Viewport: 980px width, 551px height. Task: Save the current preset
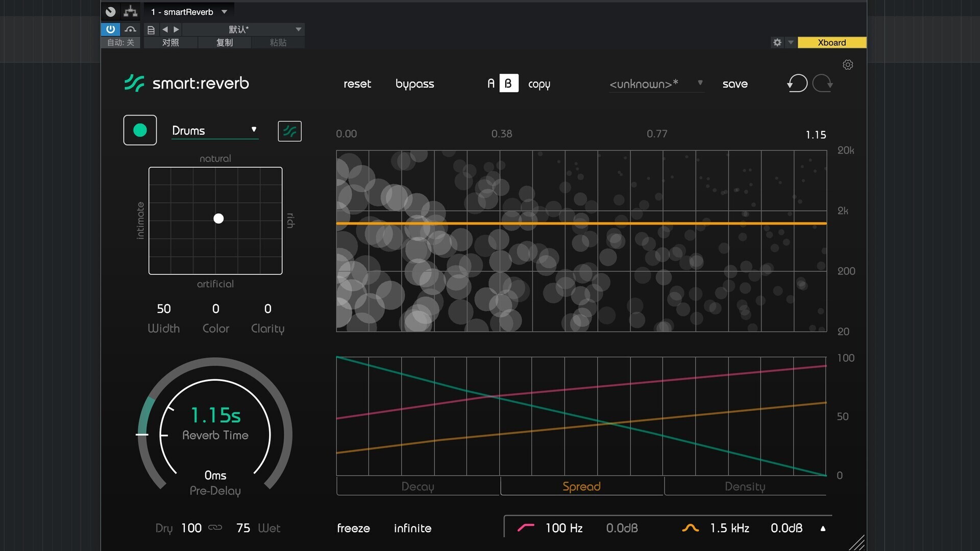pos(735,84)
